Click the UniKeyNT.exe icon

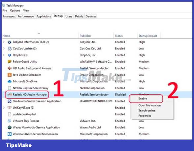(10, 108)
